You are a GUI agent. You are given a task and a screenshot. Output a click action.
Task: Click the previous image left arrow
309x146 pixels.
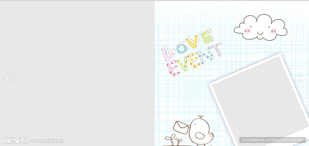click(x=8, y=79)
